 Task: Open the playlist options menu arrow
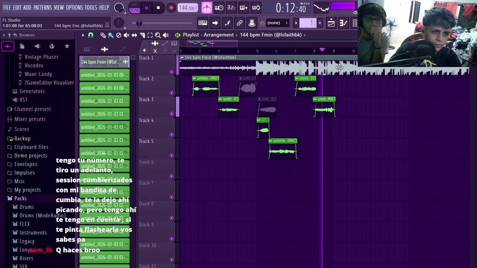[83, 35]
